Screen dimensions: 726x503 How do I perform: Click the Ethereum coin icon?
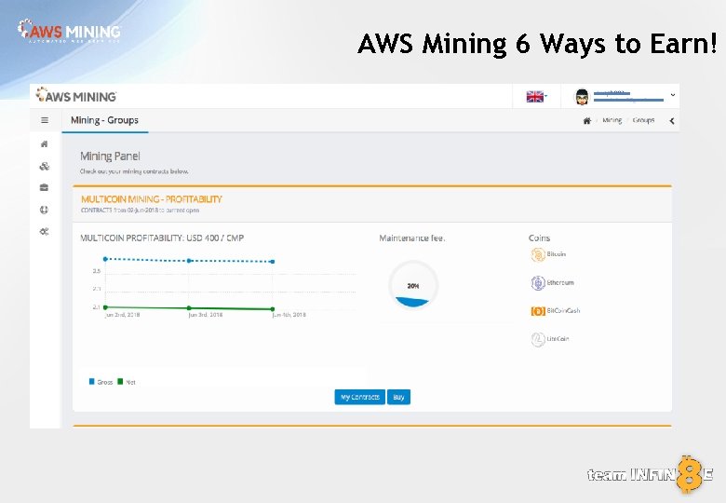(538, 282)
